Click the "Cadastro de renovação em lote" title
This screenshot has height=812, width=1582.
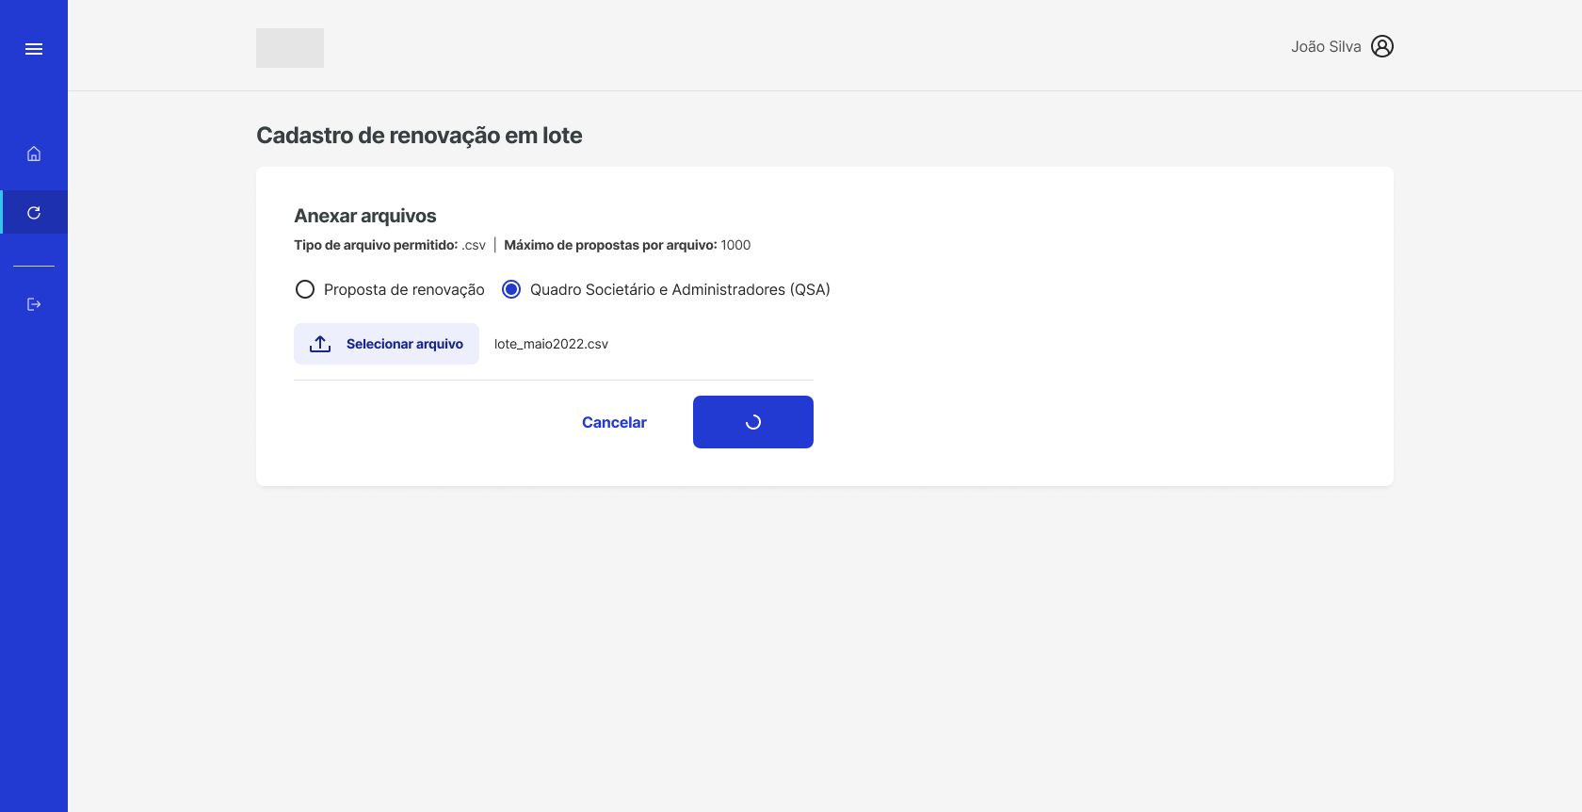[419, 136]
